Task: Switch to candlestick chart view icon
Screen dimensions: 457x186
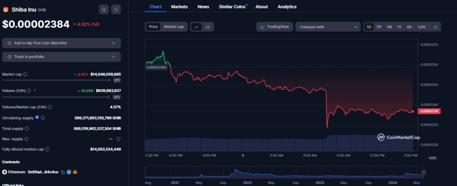Action: 208,27
